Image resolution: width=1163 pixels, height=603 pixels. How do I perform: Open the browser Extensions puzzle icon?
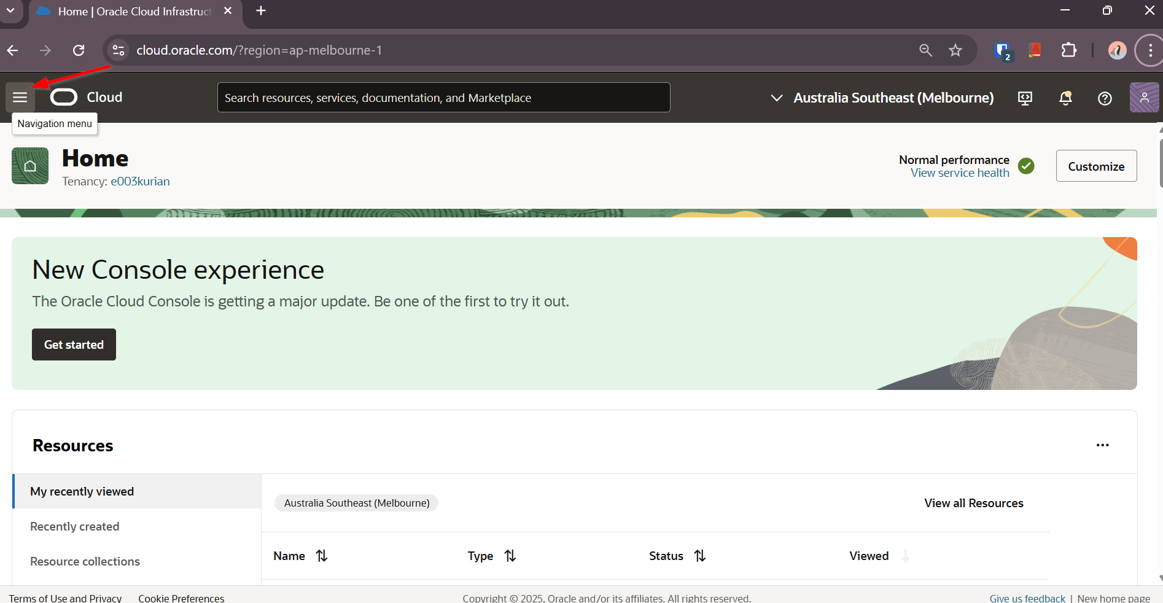coord(1069,50)
